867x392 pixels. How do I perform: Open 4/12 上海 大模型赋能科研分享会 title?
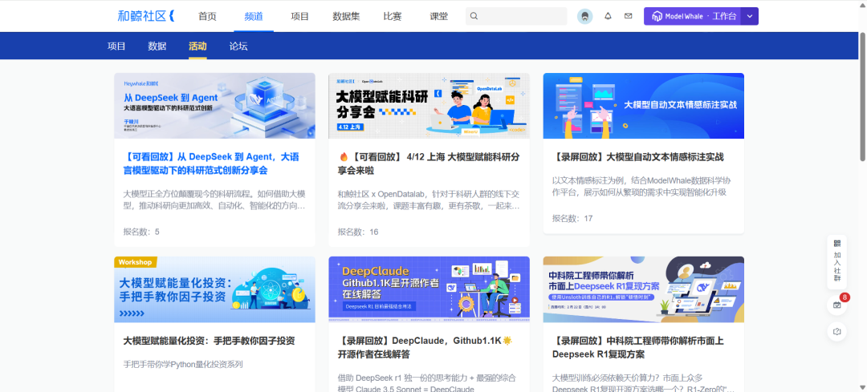click(x=429, y=164)
